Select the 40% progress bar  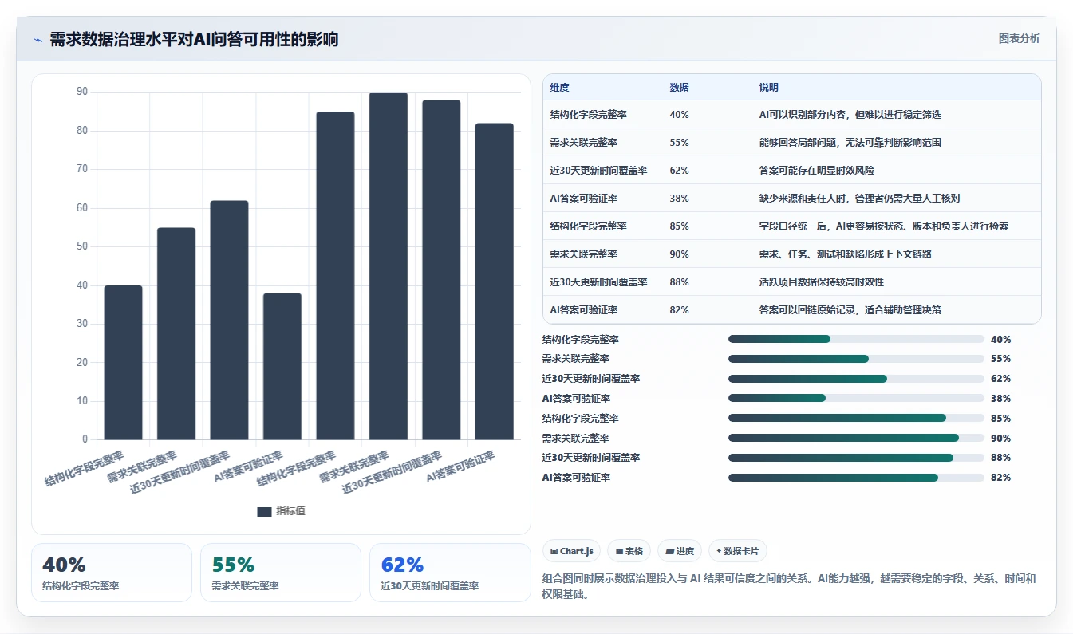coord(856,339)
